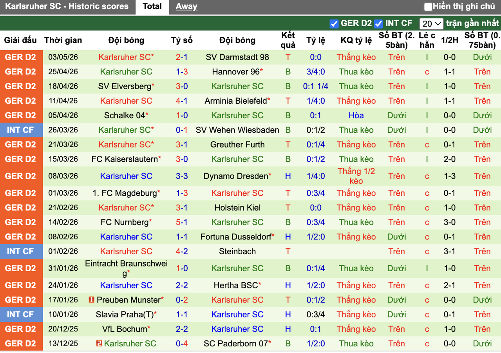Click the Thời gian column header
501x353 pixels.
click(x=63, y=40)
